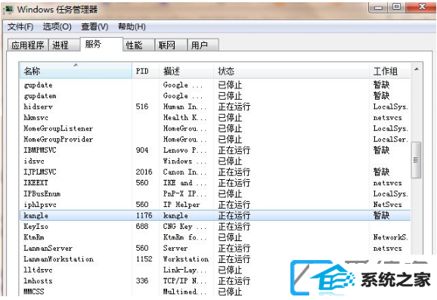
Task: Switch to the 联网 tab
Action: pyautogui.click(x=171, y=45)
